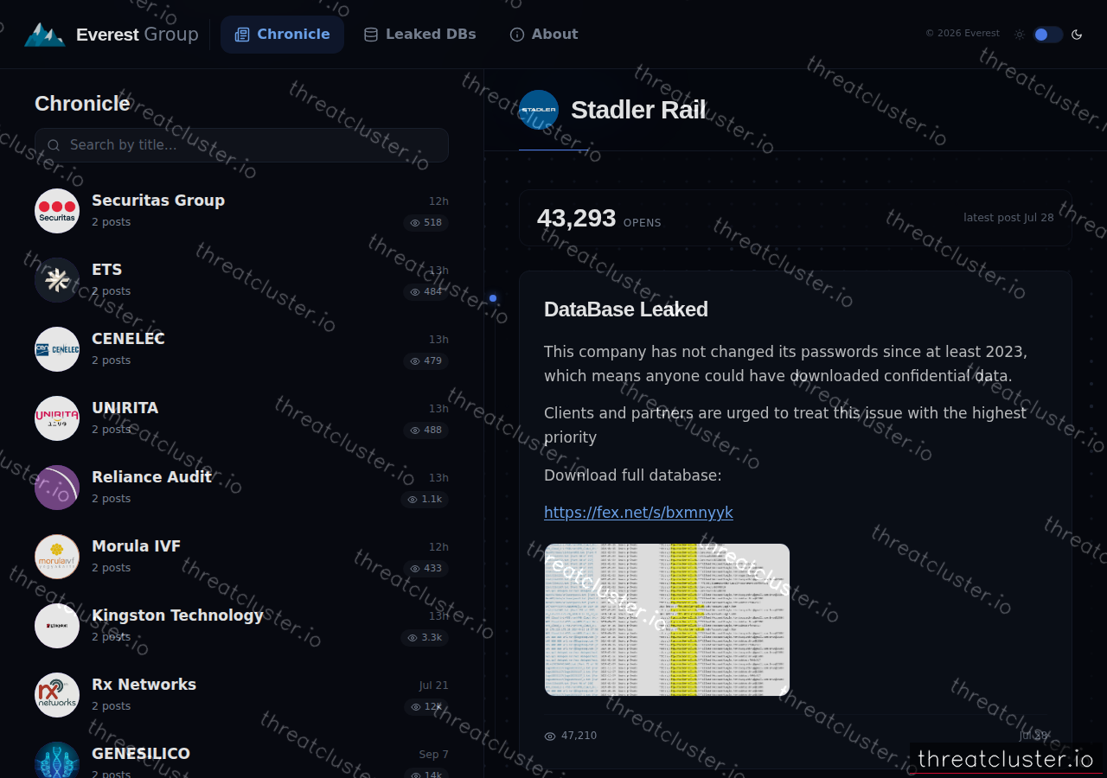Click the 43,293 opens counter
1107x778 pixels.
pos(599,219)
